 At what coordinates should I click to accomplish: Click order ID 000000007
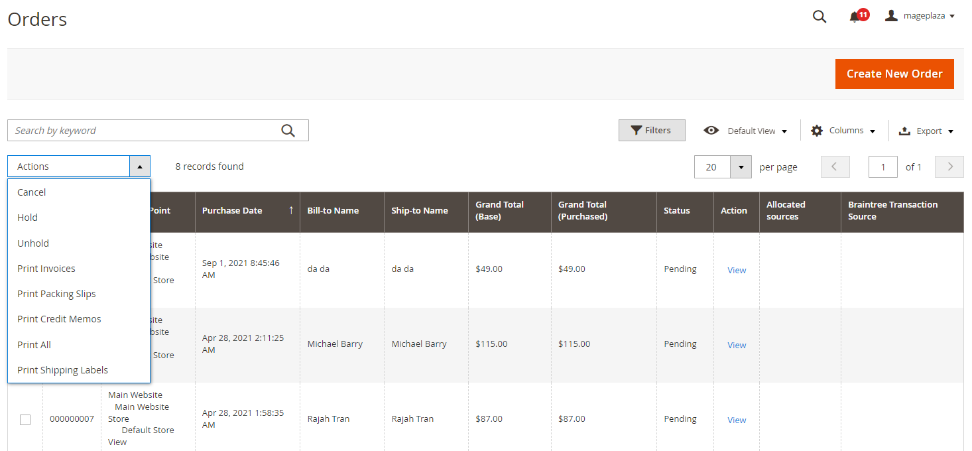click(x=72, y=419)
